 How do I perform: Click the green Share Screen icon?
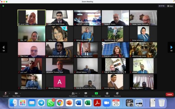point(96,93)
